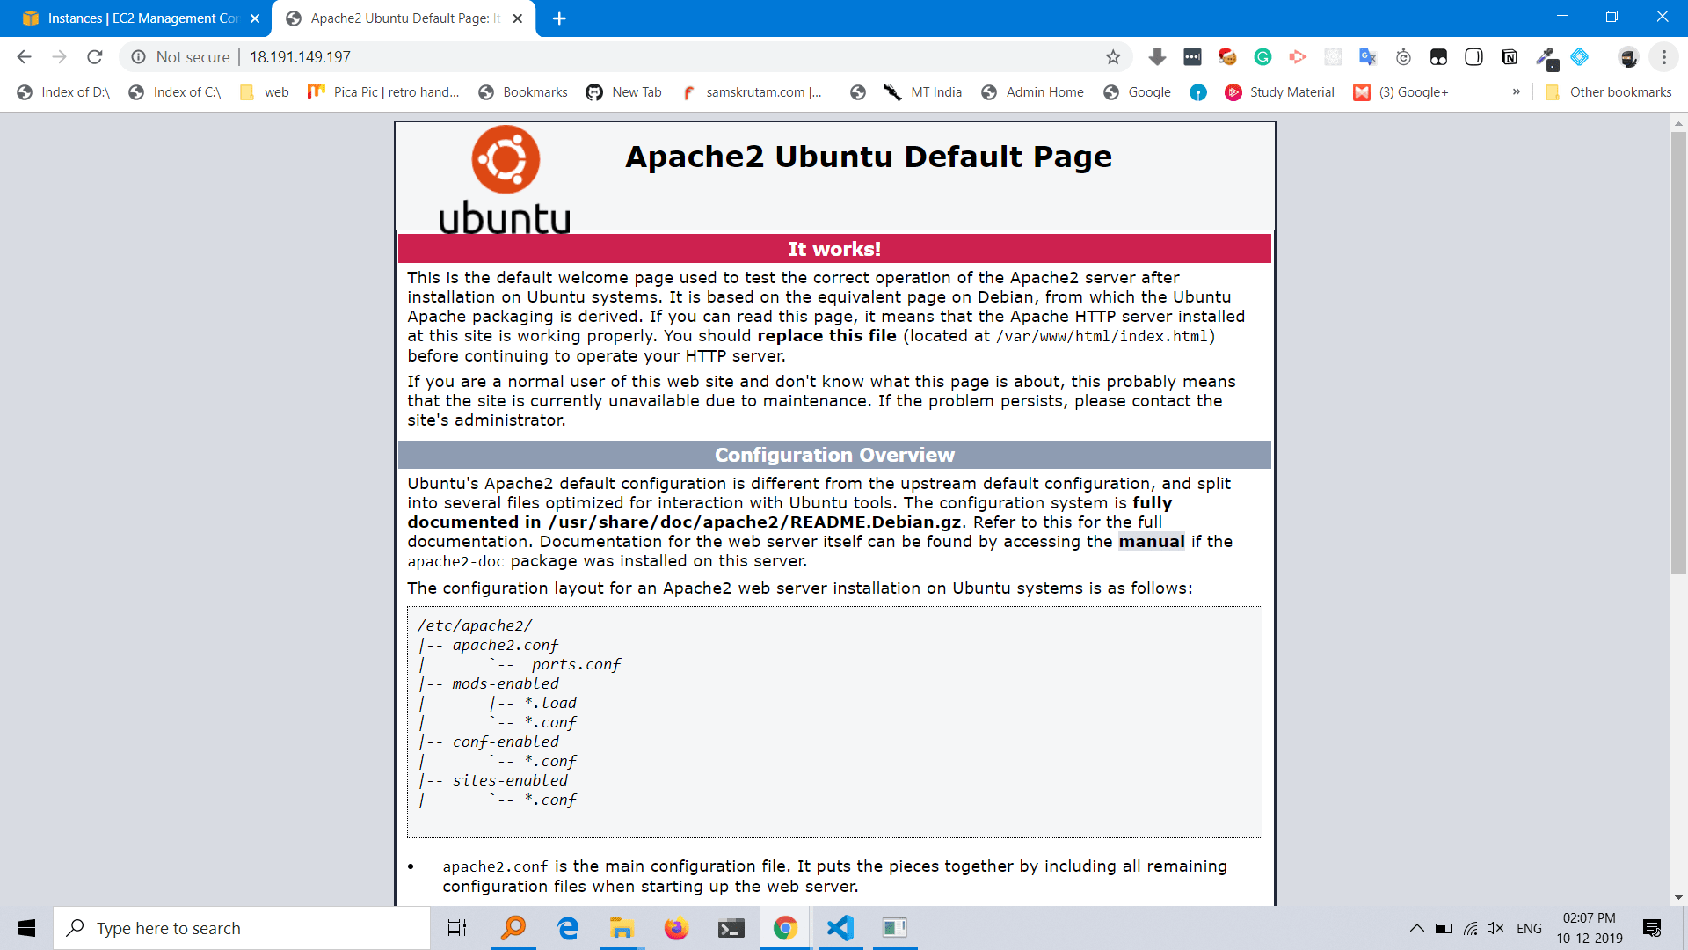Go back to the previous page
The height and width of the screenshot is (950, 1688).
(24, 57)
